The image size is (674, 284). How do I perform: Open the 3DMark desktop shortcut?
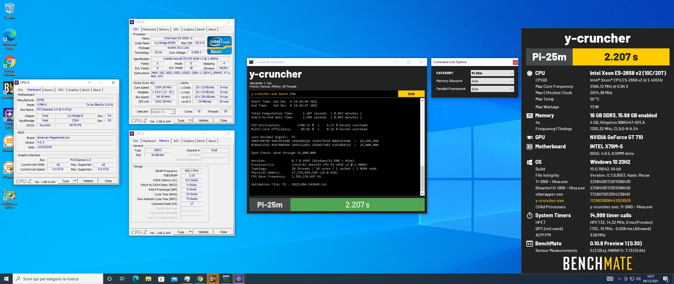pyautogui.click(x=8, y=143)
